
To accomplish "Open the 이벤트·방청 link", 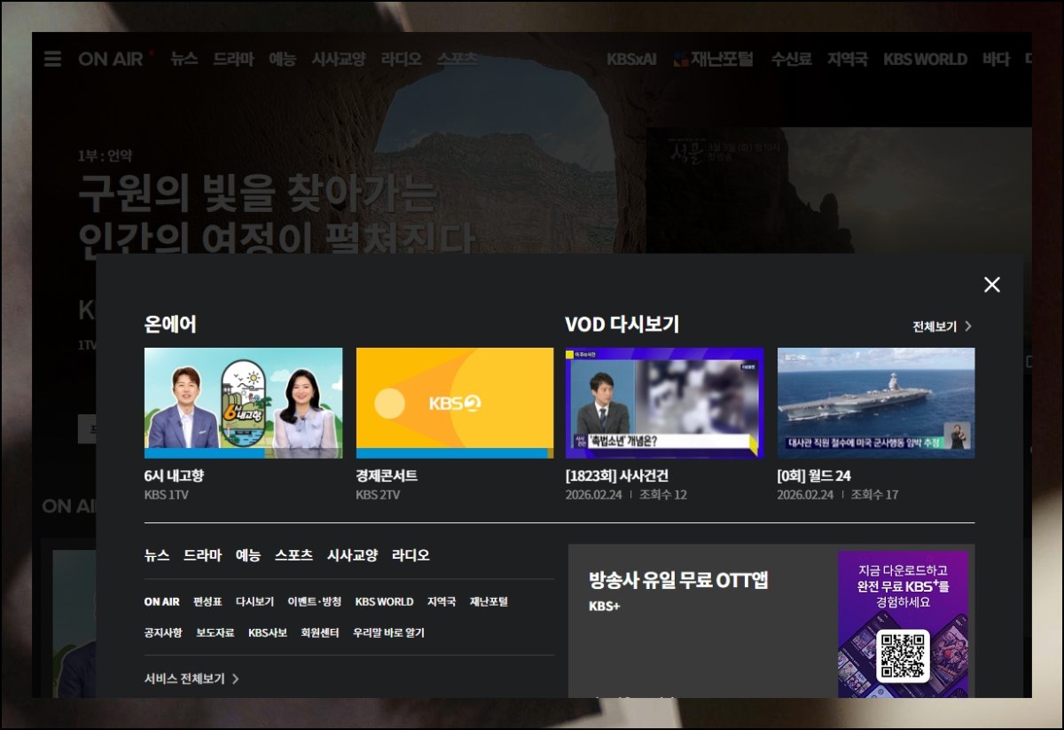I will [x=314, y=601].
